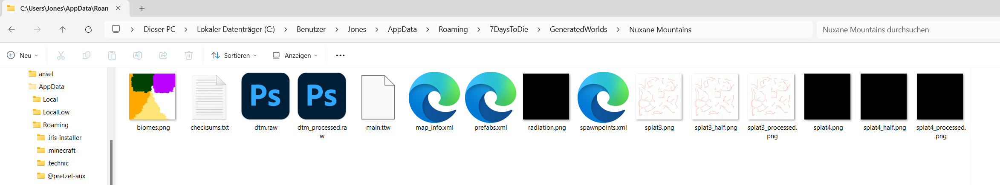This screenshot has width=1000, height=185.
Task: Expand the Anzeigen view options
Action: tap(295, 55)
